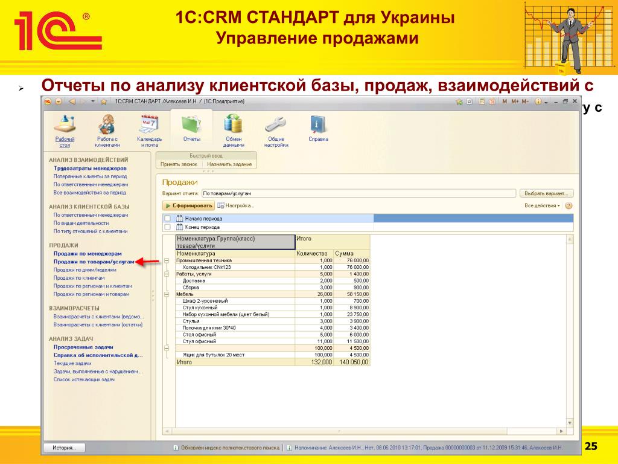Click the M memory button in title bar
The image size is (618, 464).
point(505,101)
